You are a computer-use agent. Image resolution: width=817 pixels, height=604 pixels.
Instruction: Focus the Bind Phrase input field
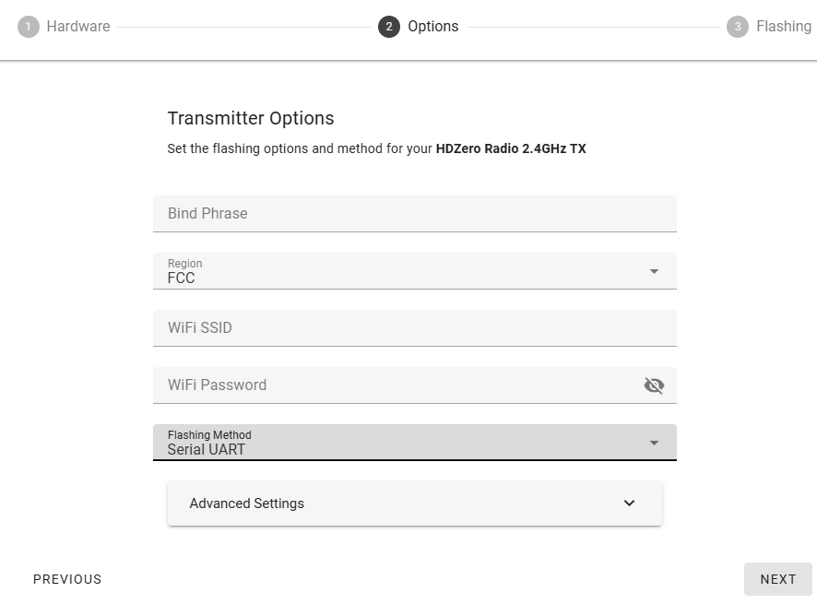coord(414,214)
